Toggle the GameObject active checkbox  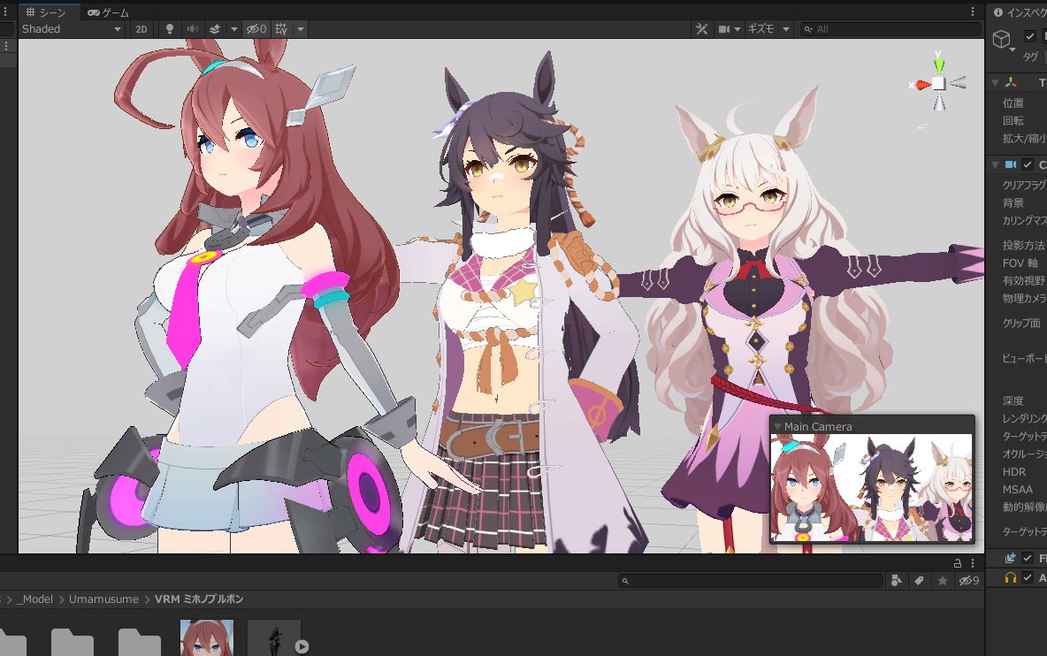coord(1029,37)
